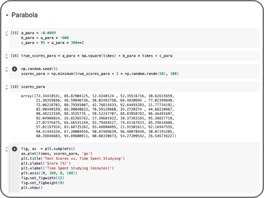
Task: Click the c_para = 95 code line
Action: 52,43
